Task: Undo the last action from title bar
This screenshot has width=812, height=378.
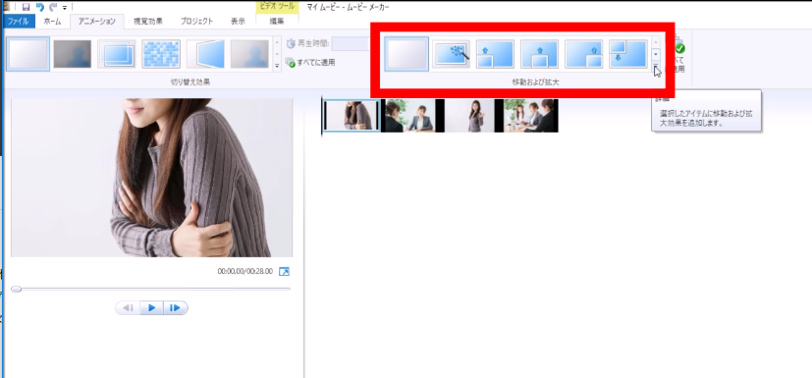Action: (x=40, y=7)
